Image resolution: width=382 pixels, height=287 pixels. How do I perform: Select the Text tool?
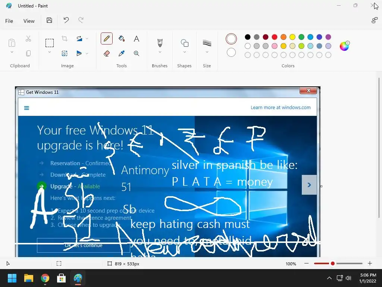[137, 38]
